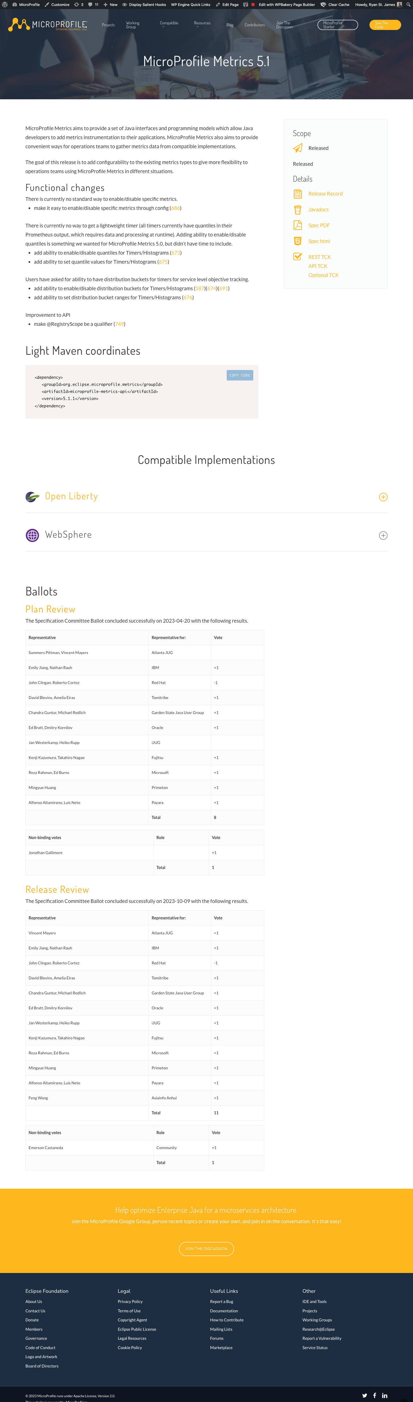Click the WordPress logo in admin bar

click(5, 4)
